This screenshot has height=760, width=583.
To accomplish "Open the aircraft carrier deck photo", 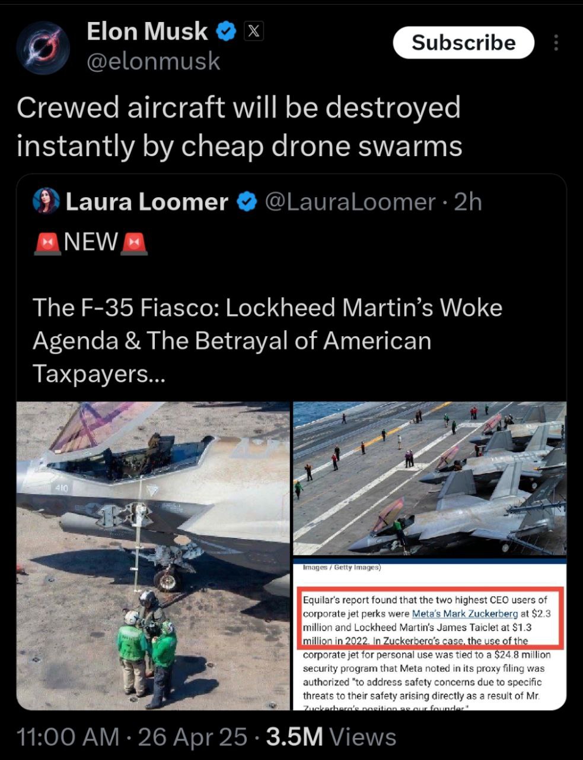I will [430, 478].
